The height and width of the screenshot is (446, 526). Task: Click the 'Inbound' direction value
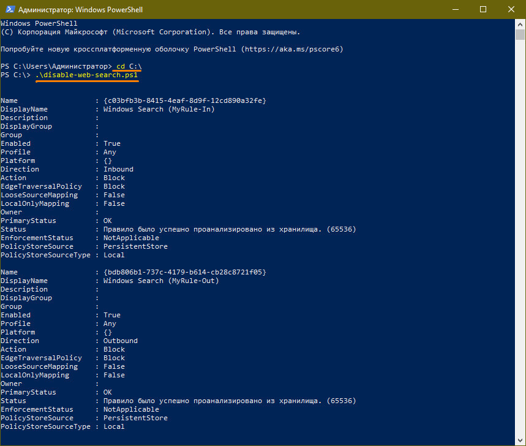click(x=118, y=169)
